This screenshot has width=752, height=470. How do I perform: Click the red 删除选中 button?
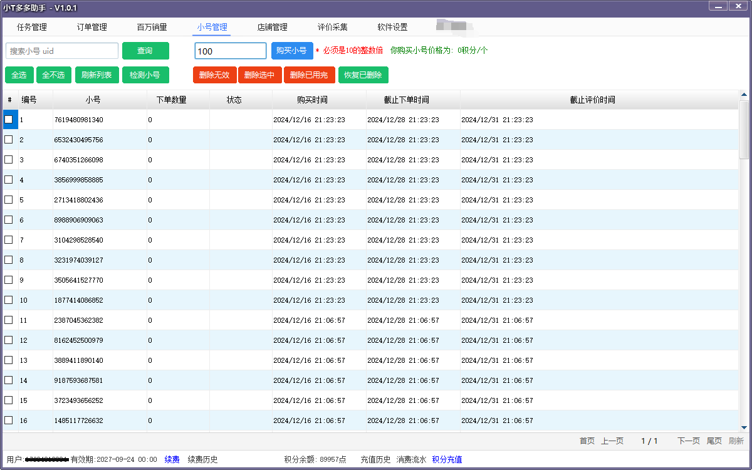[259, 75]
